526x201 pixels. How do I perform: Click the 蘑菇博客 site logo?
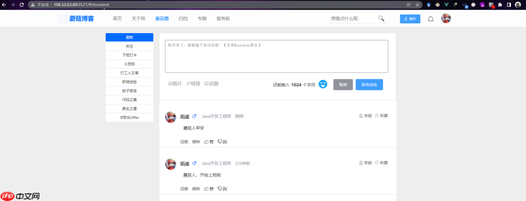[x=81, y=18]
